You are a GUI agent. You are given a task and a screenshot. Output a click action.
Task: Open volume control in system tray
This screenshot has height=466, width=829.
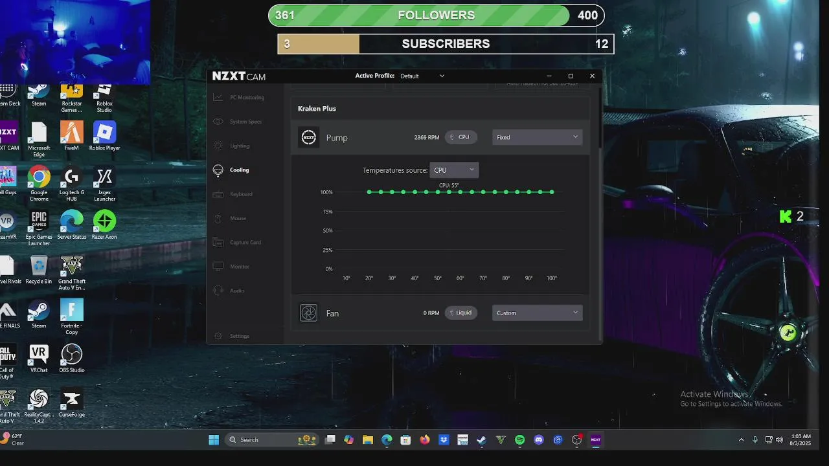click(779, 440)
